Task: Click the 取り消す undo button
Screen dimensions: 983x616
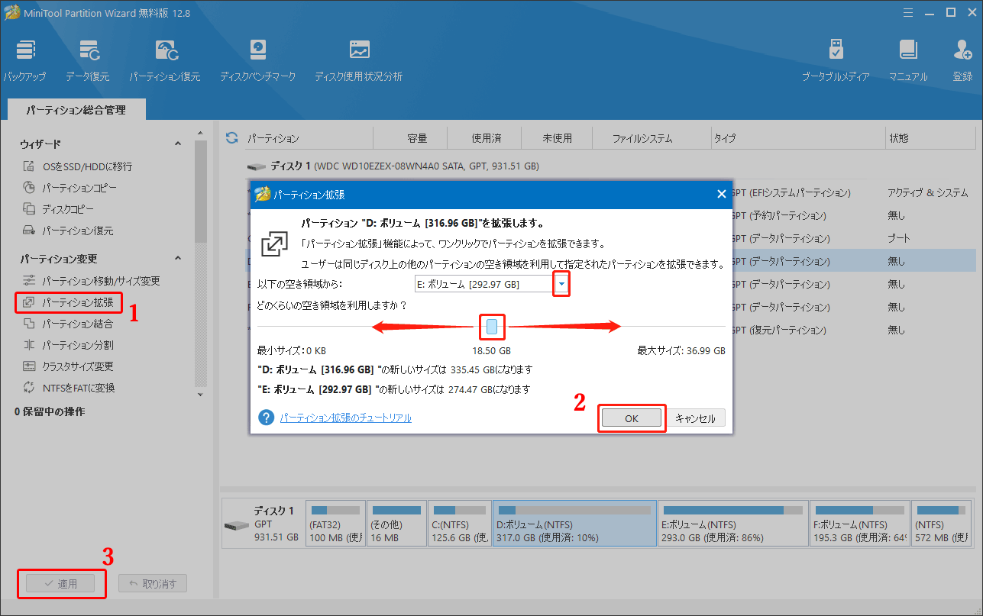Action: pyautogui.click(x=153, y=584)
